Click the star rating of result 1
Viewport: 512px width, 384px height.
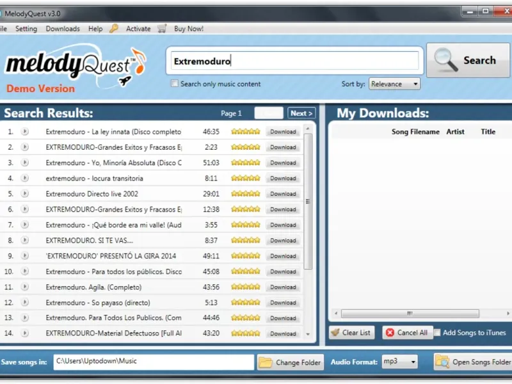point(246,132)
